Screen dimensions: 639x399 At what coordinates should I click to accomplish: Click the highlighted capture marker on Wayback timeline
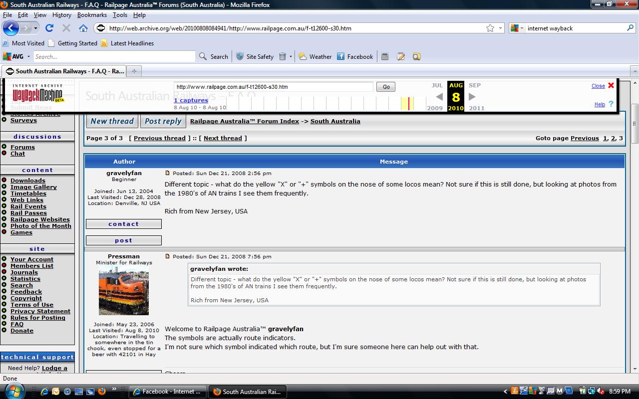click(x=408, y=103)
